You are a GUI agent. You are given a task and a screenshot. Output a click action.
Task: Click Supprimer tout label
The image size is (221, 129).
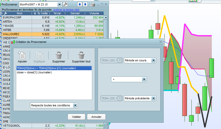(x=81, y=61)
